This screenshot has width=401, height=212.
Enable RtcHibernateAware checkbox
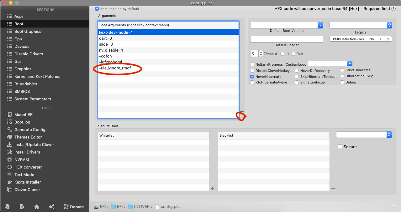point(252,83)
